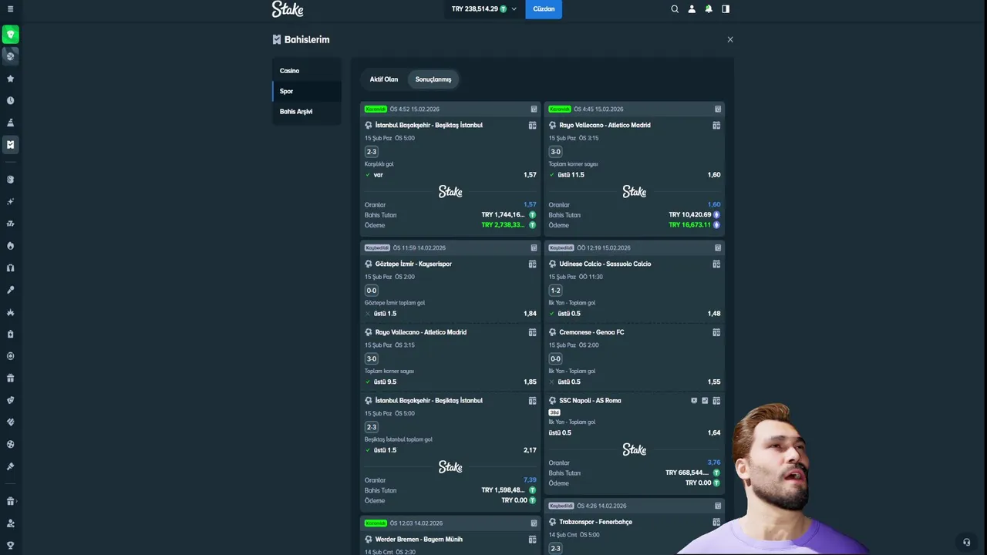Viewport: 987px width, 555px height.
Task: Open Bahis Arşivi menu item
Action: coord(307,112)
